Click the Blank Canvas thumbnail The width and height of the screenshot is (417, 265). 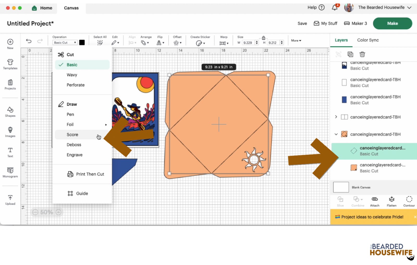[341, 187]
